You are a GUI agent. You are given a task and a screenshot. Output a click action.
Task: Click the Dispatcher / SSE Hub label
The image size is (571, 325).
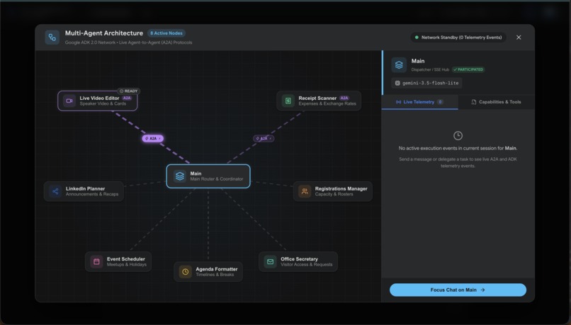(430, 69)
